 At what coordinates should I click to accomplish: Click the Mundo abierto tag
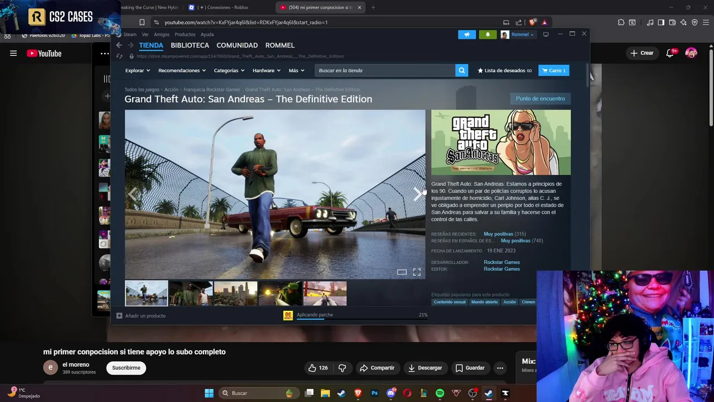coord(484,302)
